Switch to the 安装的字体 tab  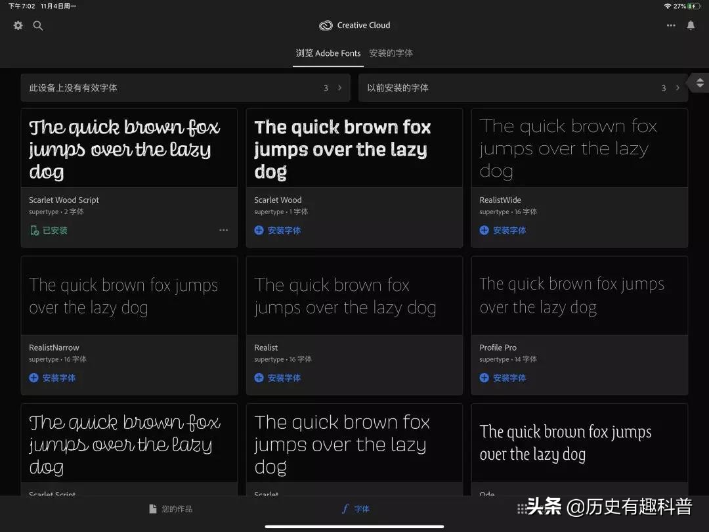(x=391, y=53)
